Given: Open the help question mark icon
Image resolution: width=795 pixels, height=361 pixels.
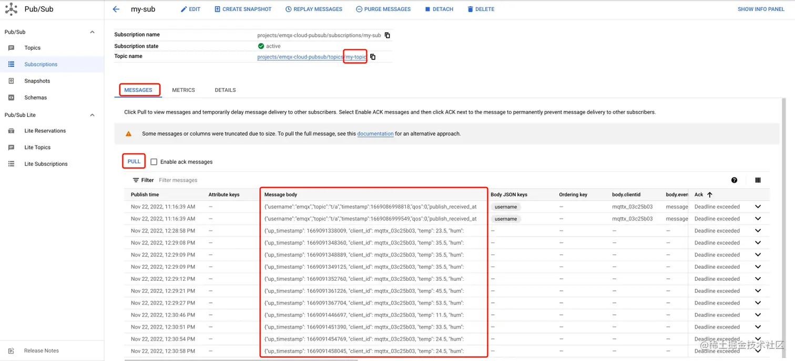Looking at the screenshot, I should tap(734, 180).
